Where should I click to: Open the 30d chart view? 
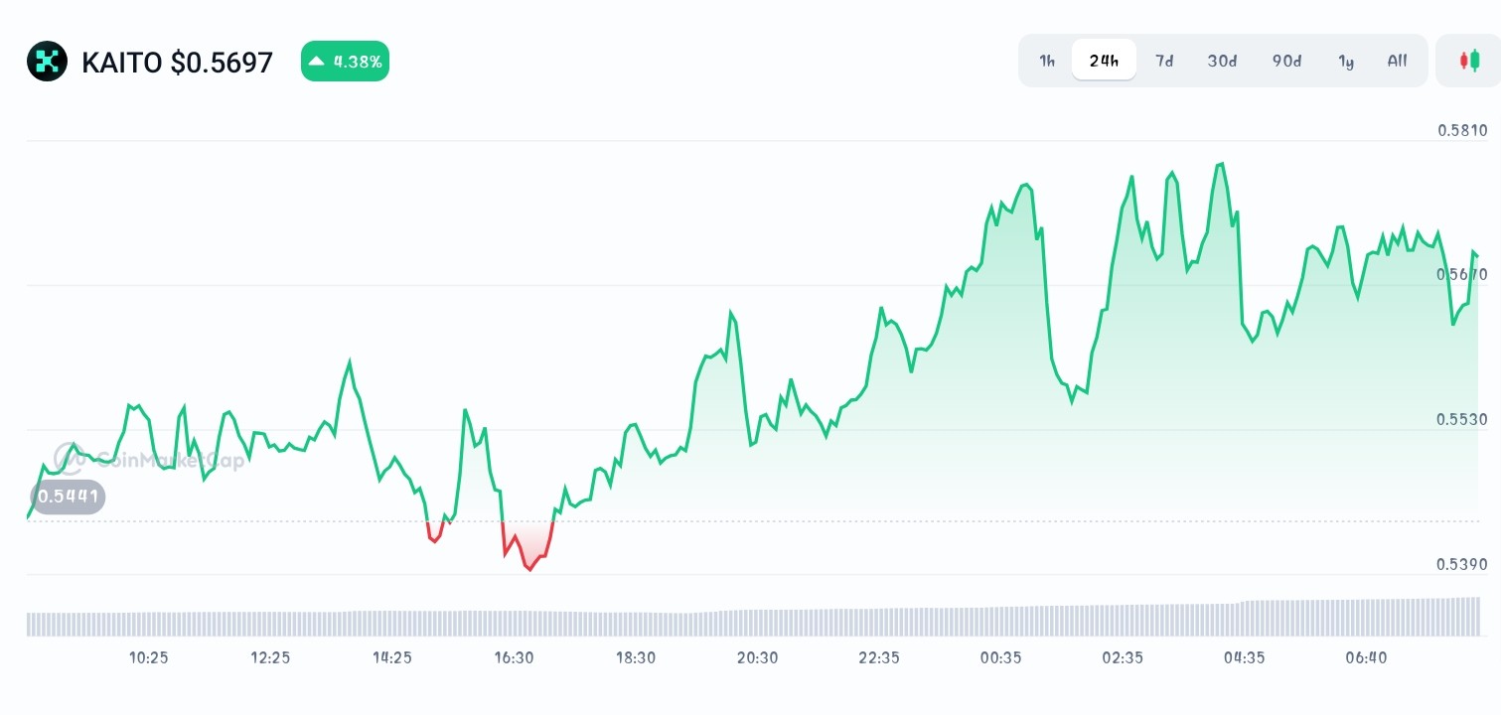click(1221, 61)
